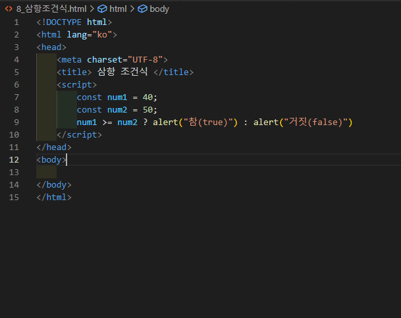This screenshot has width=401, height=318.
Task: Click the question mark ternary operator
Action: coord(146,122)
